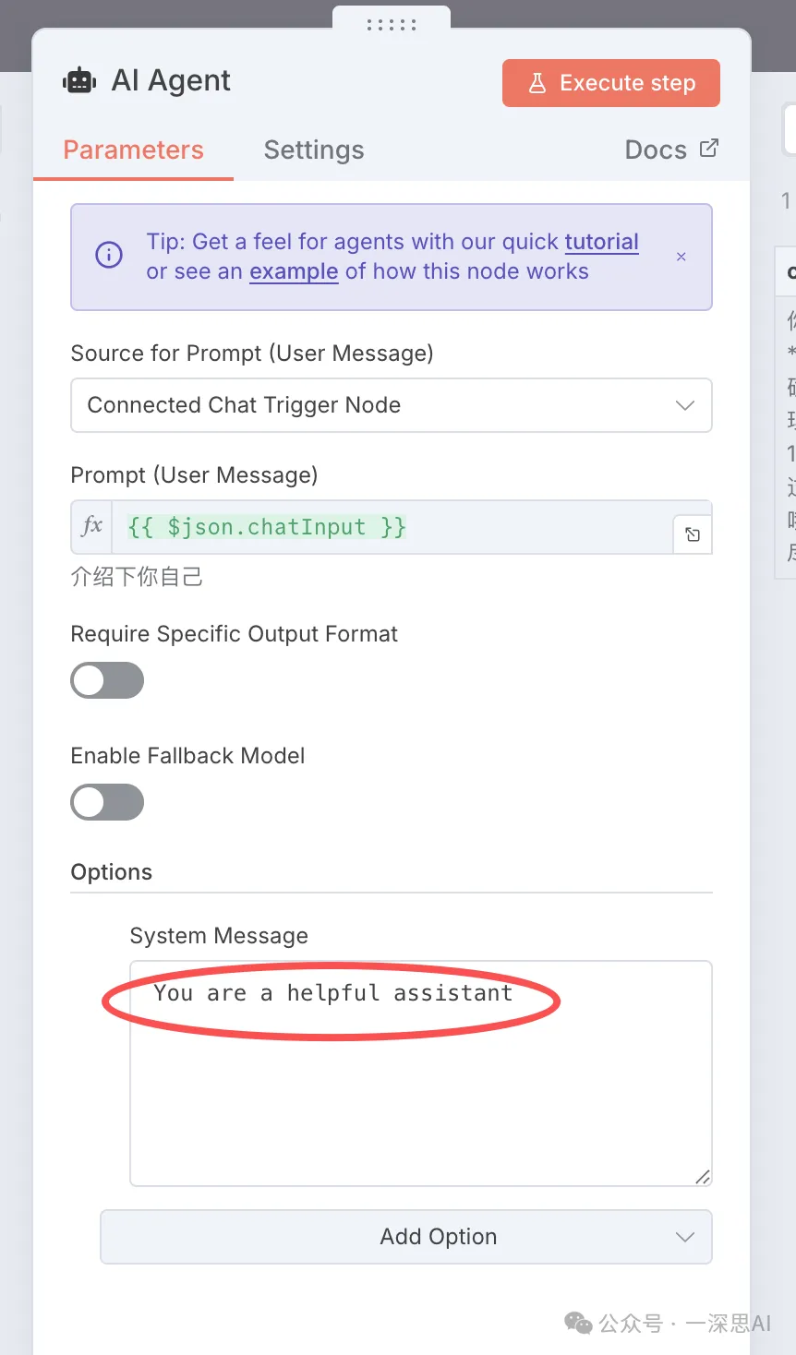Follow the example link in the tip
Screen dimensions: 796x1355
294,271
